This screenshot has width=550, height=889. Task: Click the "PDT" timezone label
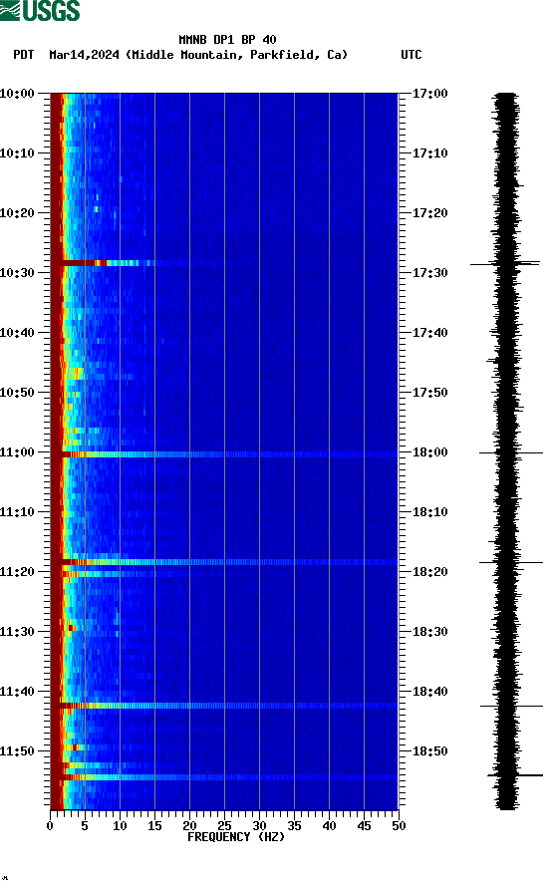[23, 55]
